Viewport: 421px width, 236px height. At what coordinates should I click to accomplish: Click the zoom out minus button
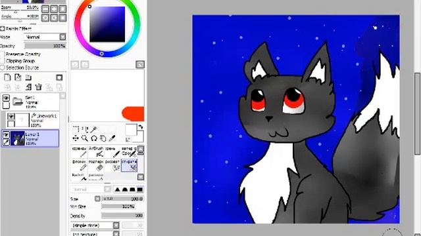[45, 9]
